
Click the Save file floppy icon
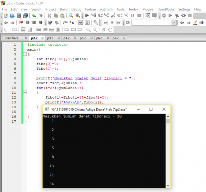coord(19,16)
